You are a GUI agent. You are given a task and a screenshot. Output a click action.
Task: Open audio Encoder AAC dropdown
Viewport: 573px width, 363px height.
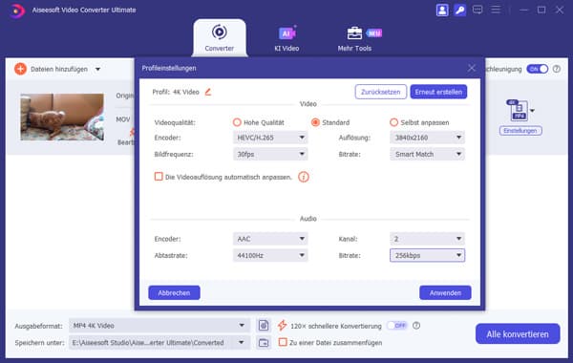[270, 239]
